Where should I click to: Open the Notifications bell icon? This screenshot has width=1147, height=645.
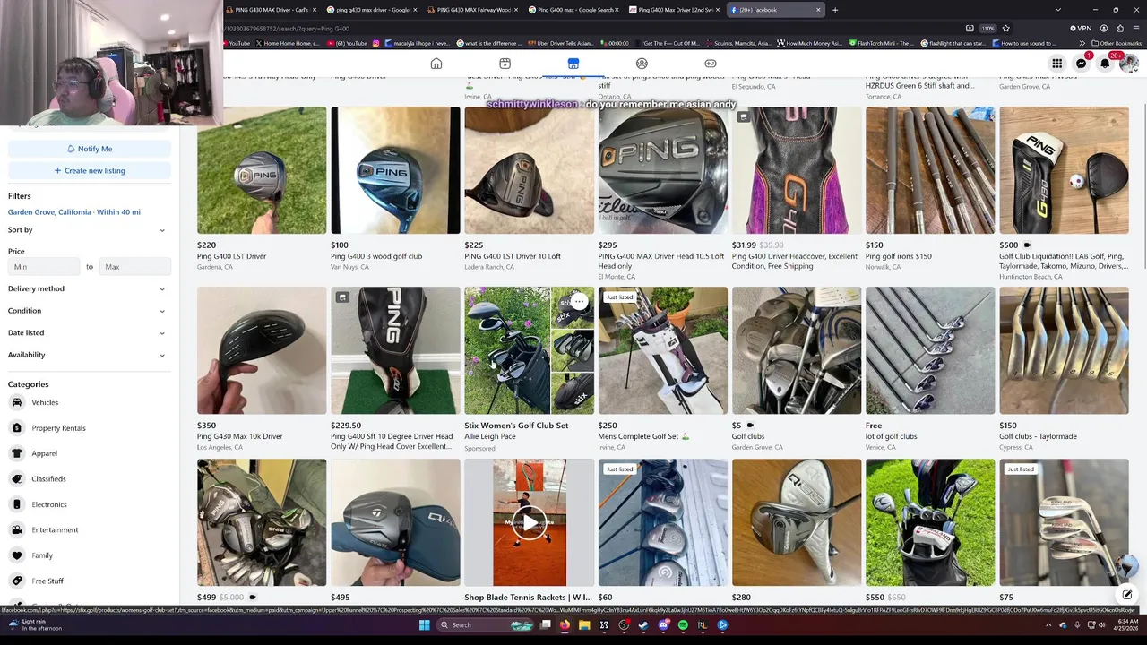[1105, 64]
